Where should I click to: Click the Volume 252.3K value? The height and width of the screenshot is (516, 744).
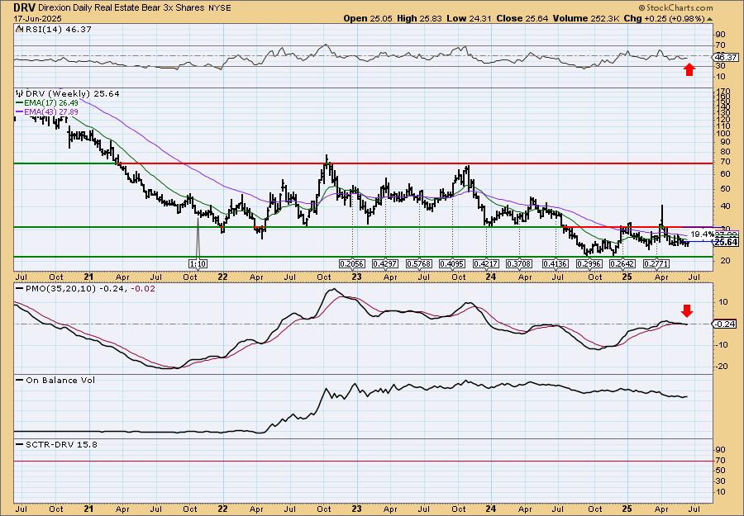pyautogui.click(x=586, y=18)
